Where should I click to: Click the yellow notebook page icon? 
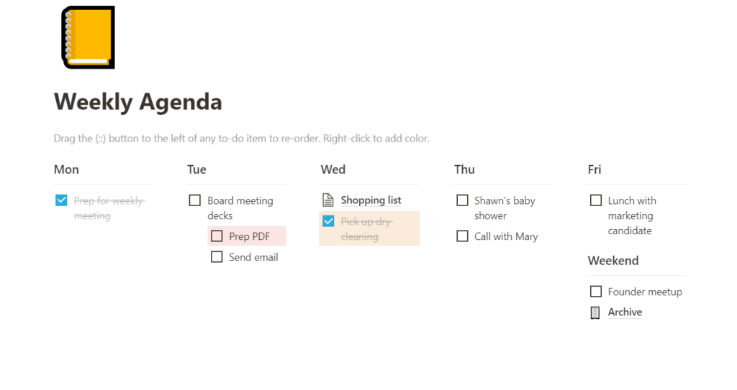(88, 37)
